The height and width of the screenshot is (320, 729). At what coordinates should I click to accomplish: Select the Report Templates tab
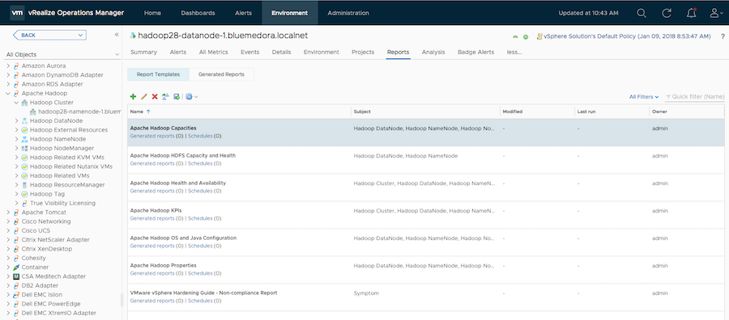(159, 74)
